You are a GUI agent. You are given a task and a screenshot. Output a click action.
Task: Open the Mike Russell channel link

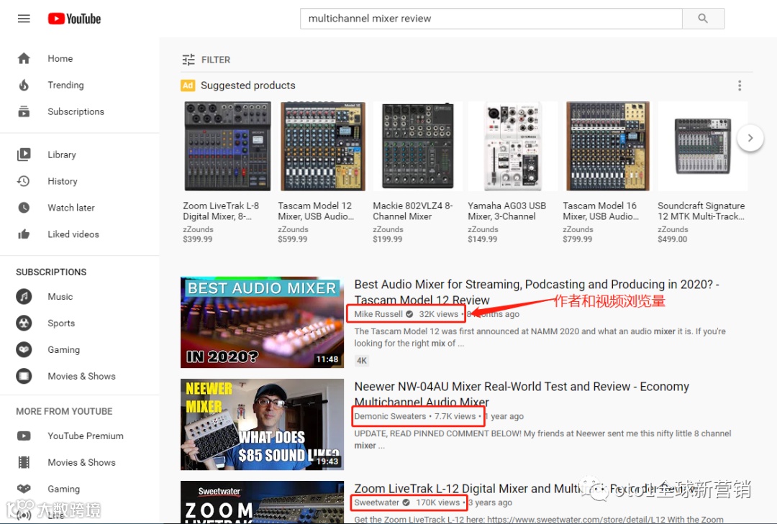pos(378,314)
